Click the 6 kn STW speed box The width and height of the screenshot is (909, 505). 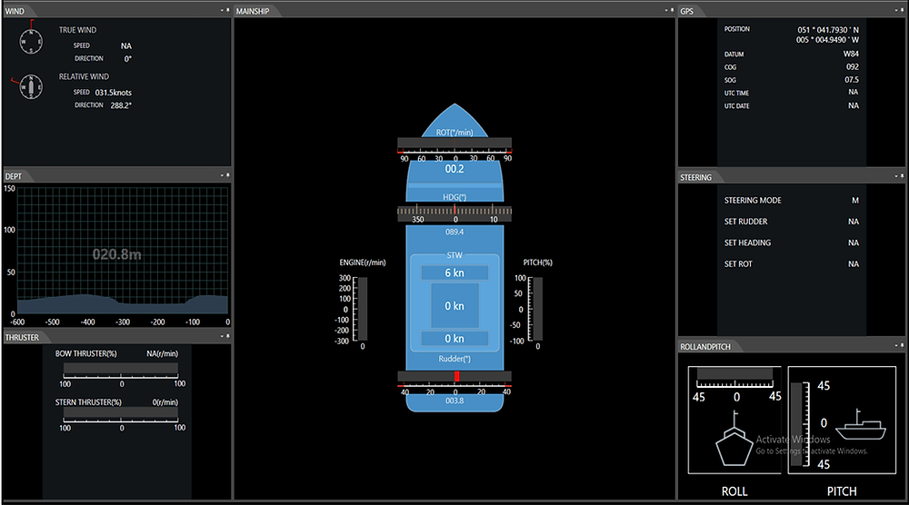pyautogui.click(x=454, y=272)
